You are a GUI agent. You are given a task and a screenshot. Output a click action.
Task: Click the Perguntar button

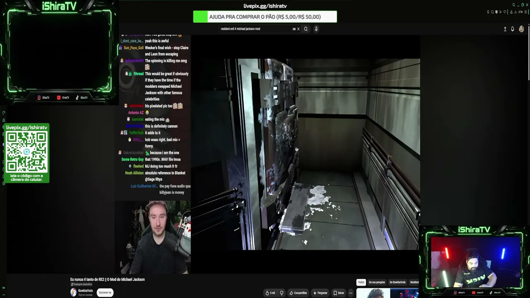pyautogui.click(x=320, y=293)
